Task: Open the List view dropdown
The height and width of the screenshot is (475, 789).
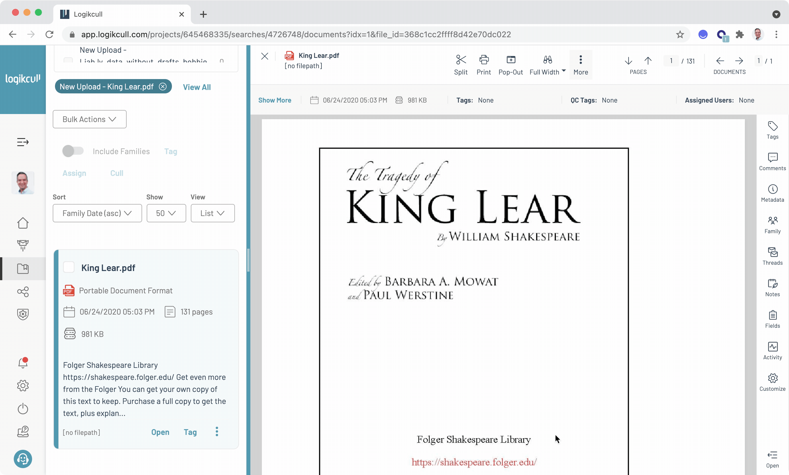Action: point(213,213)
